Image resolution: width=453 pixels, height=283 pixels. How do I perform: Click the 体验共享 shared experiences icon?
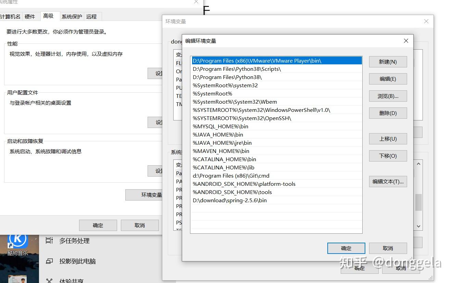[49, 280]
